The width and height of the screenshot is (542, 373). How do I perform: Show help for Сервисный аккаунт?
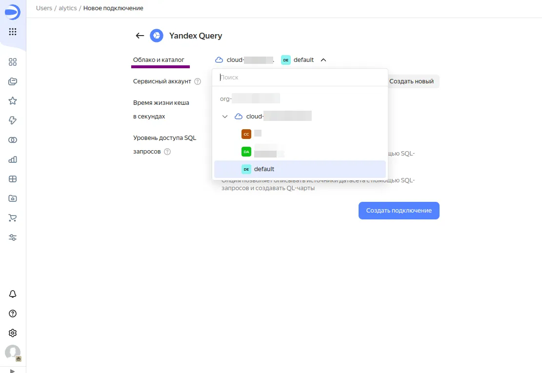tap(198, 81)
